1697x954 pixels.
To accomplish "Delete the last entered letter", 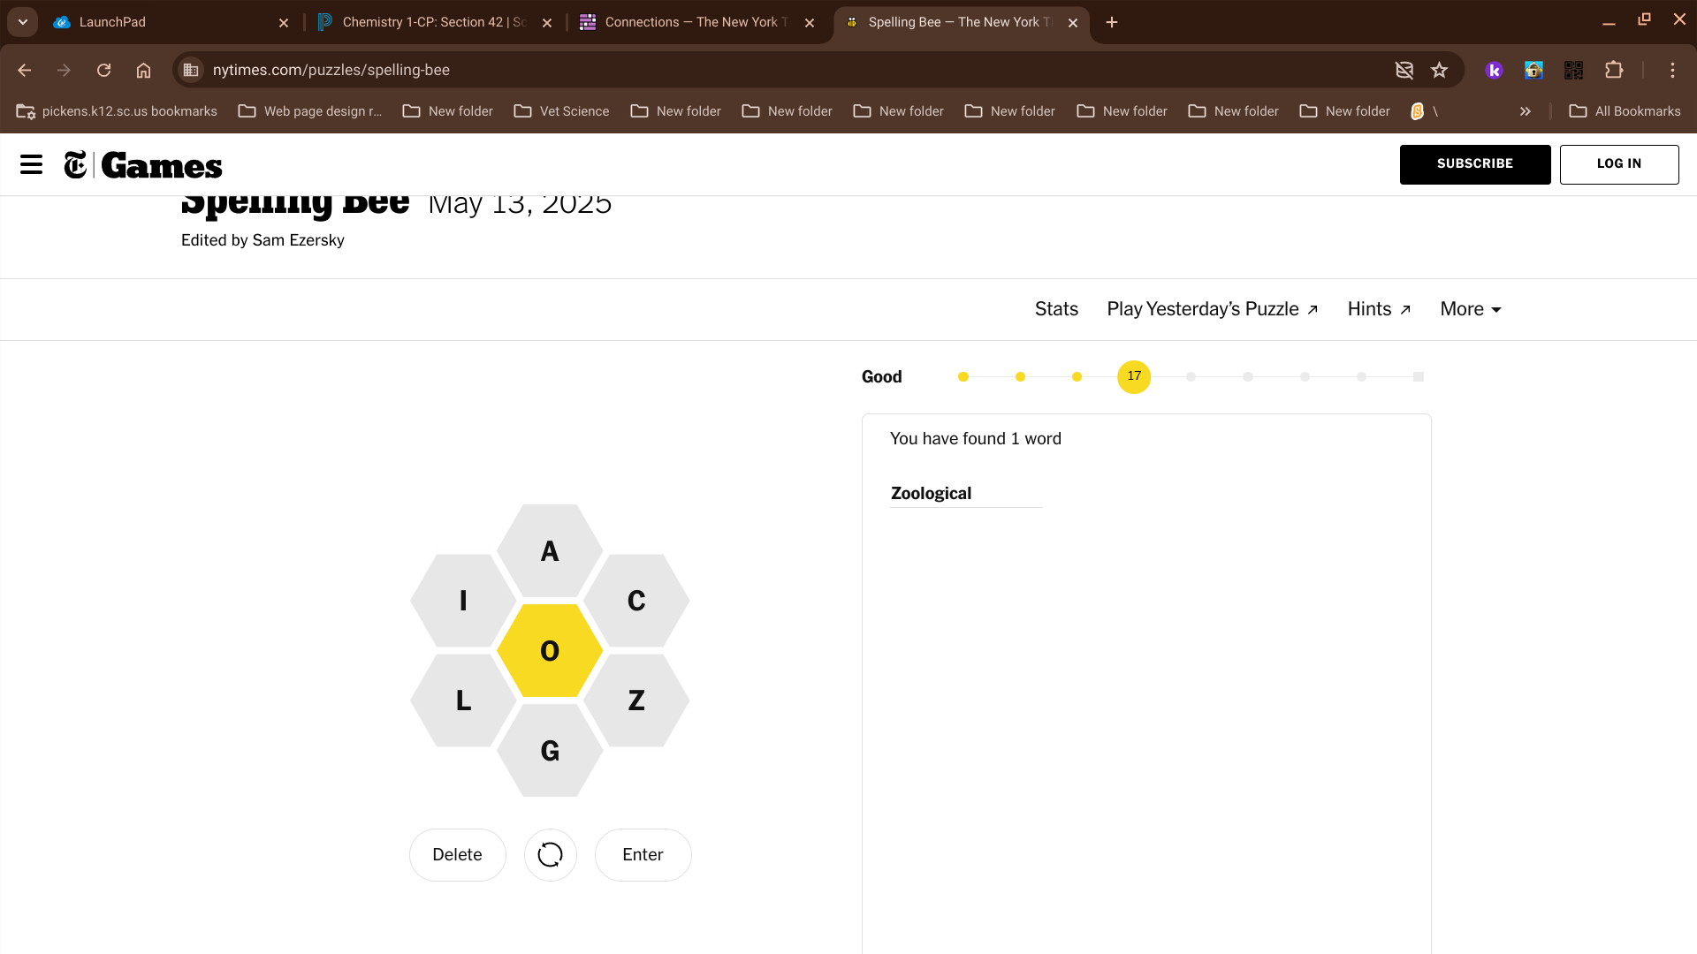I will (457, 854).
